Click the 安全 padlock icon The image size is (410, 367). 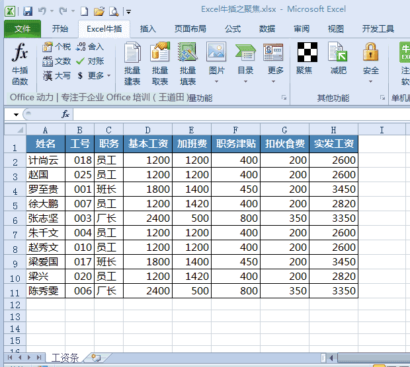(370, 52)
